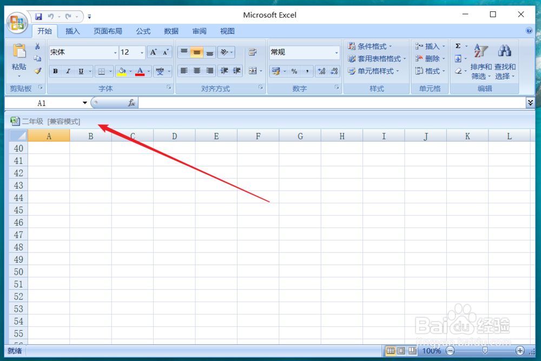Apply red font color A
Image resolution: width=541 pixels, height=361 pixels.
[x=140, y=71]
